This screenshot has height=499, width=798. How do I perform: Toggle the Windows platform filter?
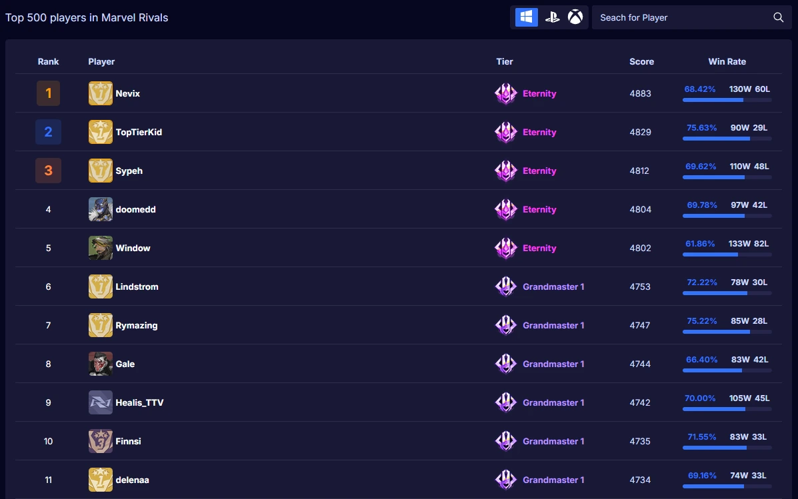(x=525, y=17)
